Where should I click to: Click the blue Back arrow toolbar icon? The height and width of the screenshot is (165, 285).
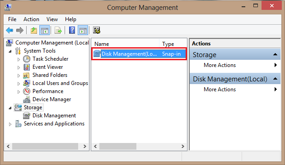(9, 30)
